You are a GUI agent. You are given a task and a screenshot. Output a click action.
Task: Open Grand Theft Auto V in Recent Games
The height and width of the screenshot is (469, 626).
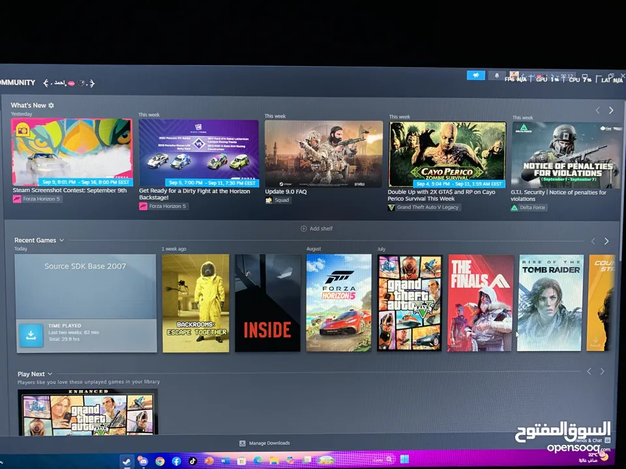pyautogui.click(x=410, y=303)
